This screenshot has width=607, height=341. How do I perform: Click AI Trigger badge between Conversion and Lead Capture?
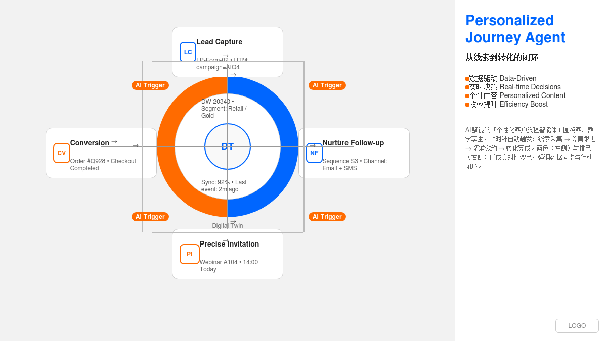[150, 85]
